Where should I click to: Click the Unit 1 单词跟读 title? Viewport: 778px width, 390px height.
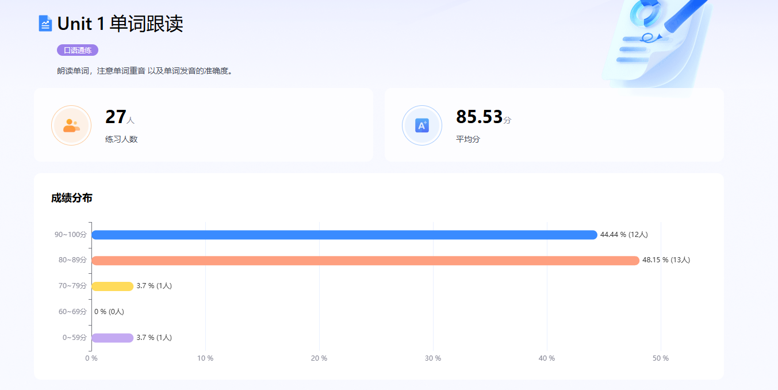(x=120, y=24)
